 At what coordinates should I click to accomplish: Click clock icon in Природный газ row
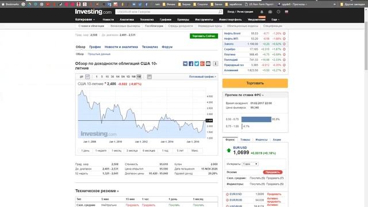pos(284,65)
